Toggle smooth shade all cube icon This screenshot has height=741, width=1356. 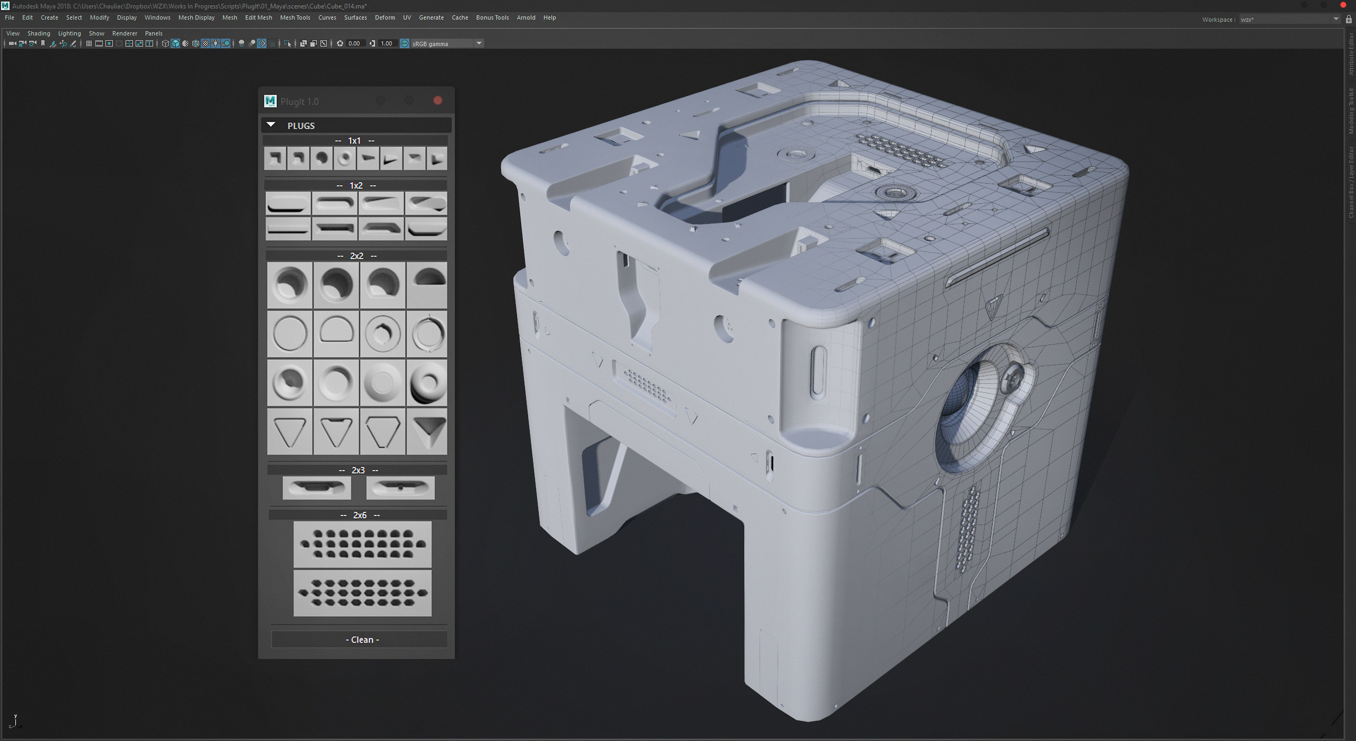coord(175,43)
